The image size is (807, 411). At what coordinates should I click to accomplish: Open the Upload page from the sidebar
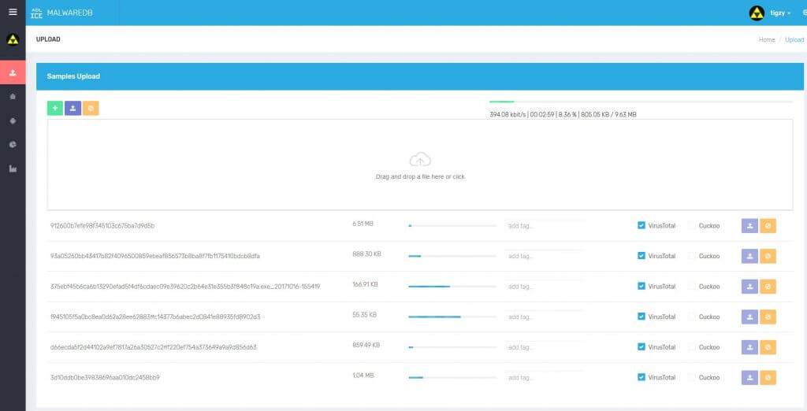pos(12,73)
